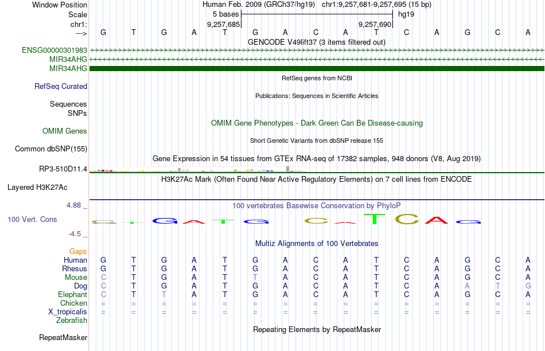Click the large olive C conservation logo letter
Image resolution: width=545 pixels, height=351 pixels.
coord(407,219)
